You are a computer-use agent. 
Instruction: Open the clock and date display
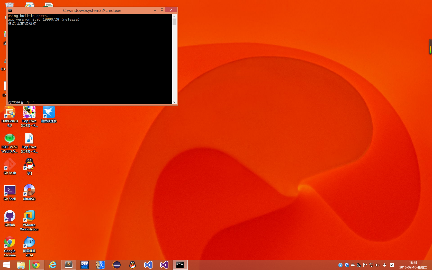[413, 265]
